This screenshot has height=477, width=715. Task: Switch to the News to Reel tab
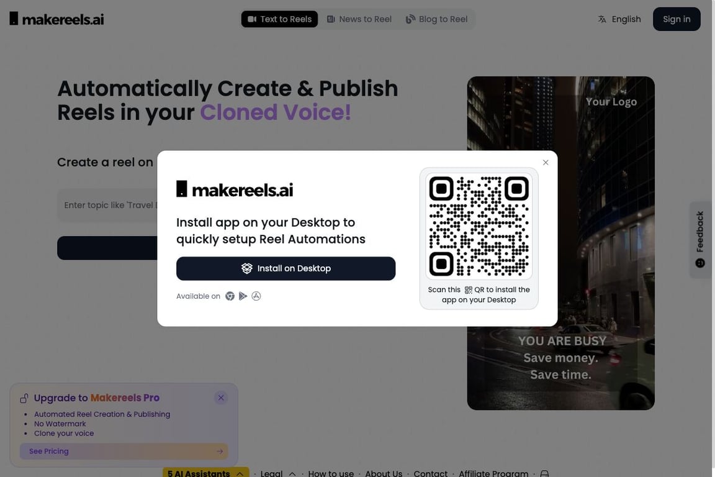[x=359, y=19]
